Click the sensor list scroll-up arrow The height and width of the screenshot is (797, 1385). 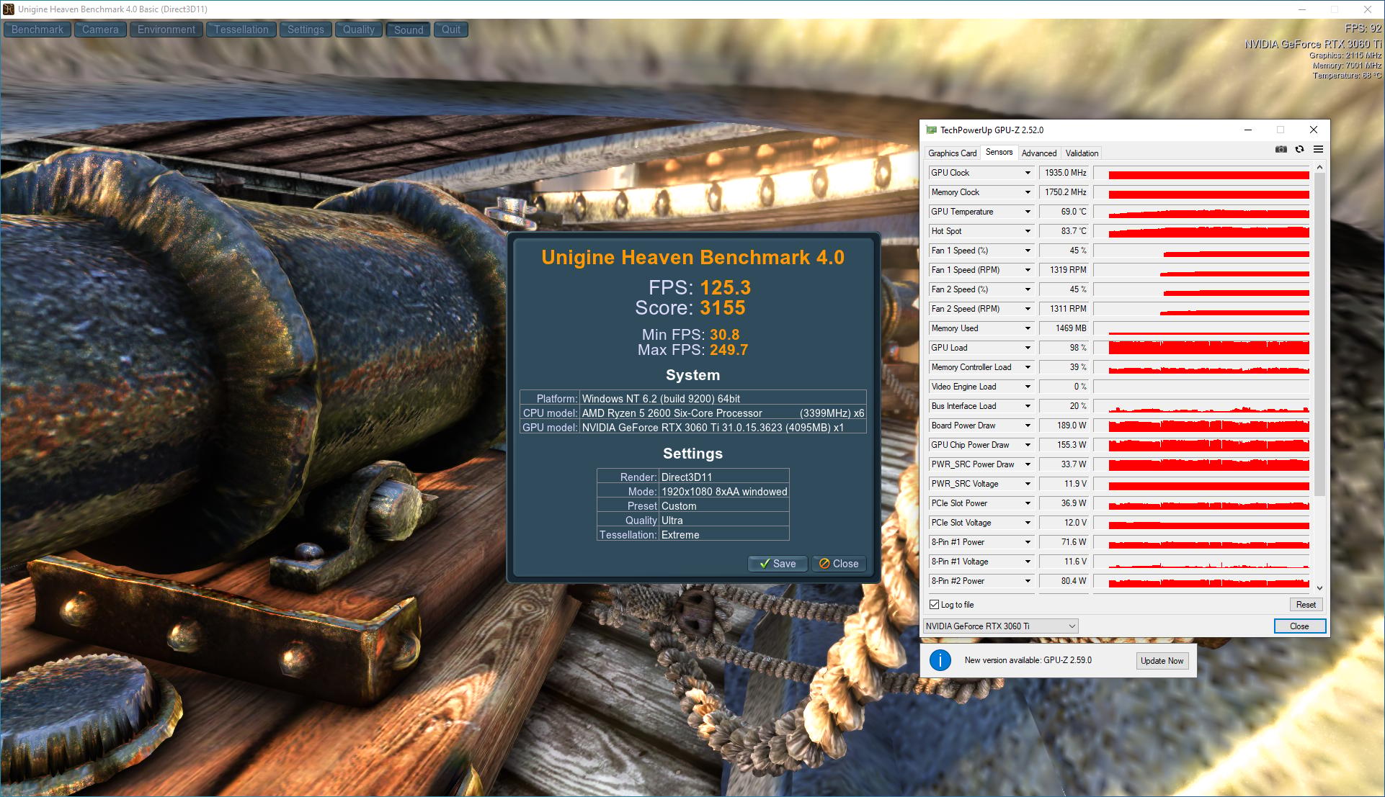1319,168
